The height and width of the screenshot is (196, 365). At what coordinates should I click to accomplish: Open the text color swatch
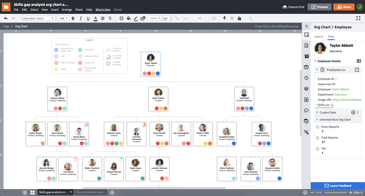tap(96, 18)
